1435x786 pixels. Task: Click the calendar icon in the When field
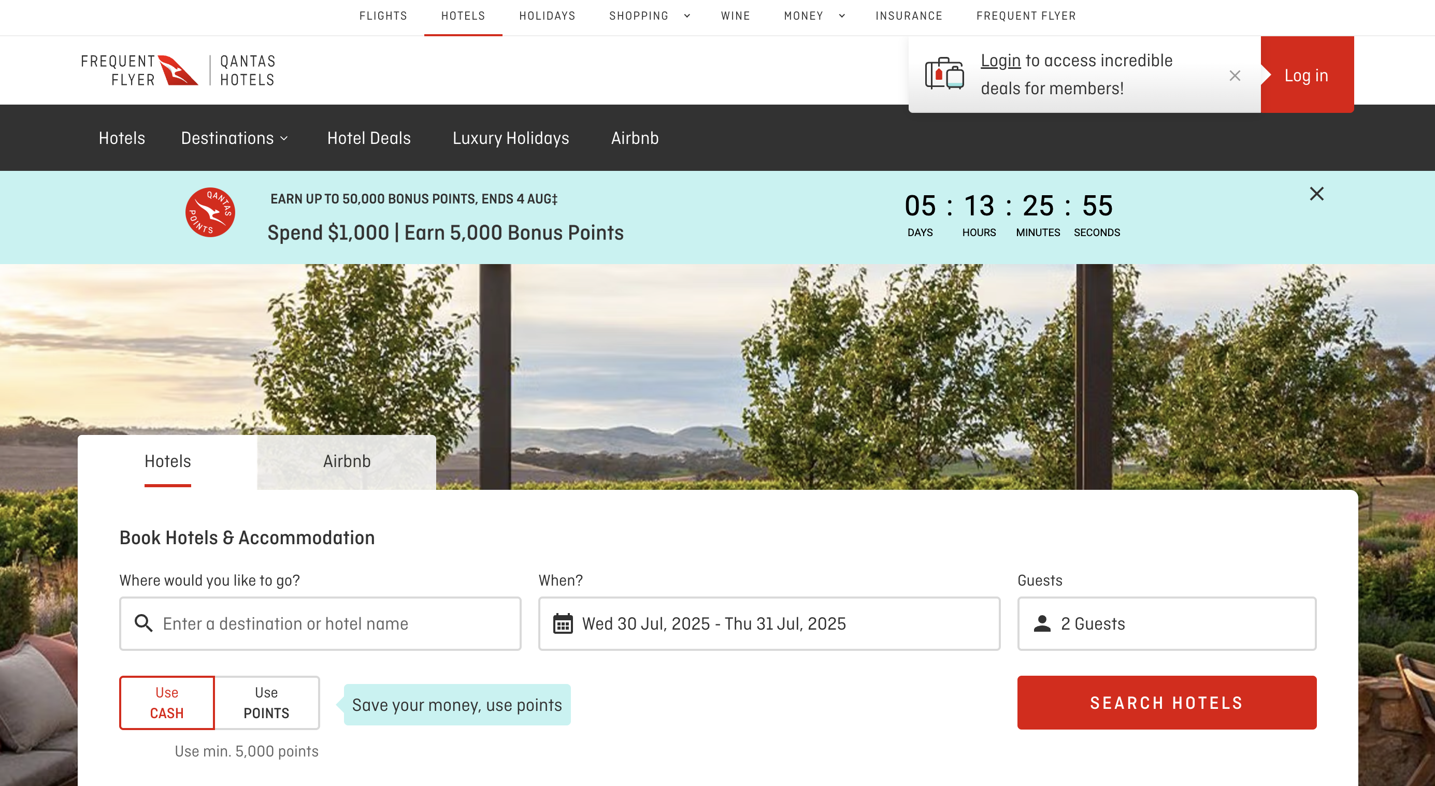(x=563, y=623)
